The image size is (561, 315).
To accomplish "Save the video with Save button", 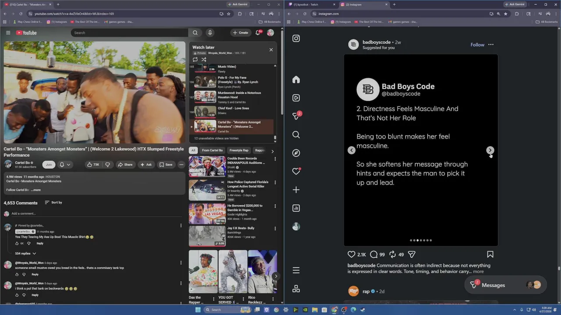I will tap(166, 164).
